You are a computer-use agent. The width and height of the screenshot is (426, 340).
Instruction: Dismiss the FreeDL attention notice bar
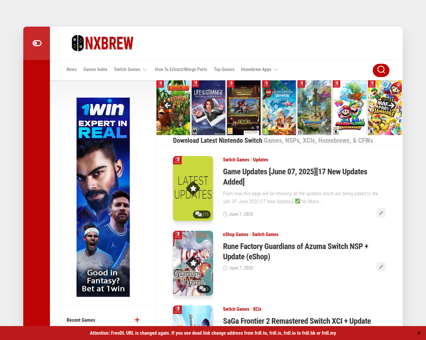[x=419, y=333]
